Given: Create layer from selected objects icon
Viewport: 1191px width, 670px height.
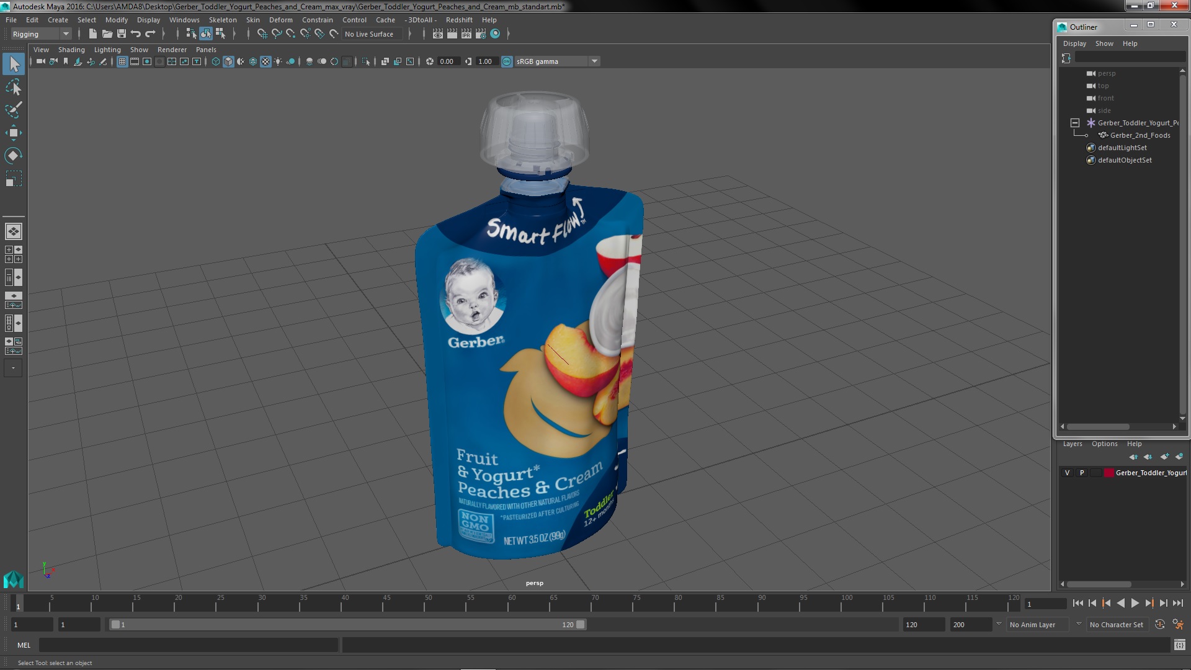Looking at the screenshot, I should pos(1179,457).
